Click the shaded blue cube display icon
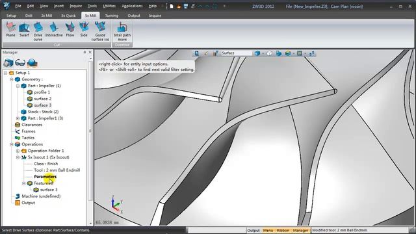Viewport: 416px width, 234px height. pos(257,53)
